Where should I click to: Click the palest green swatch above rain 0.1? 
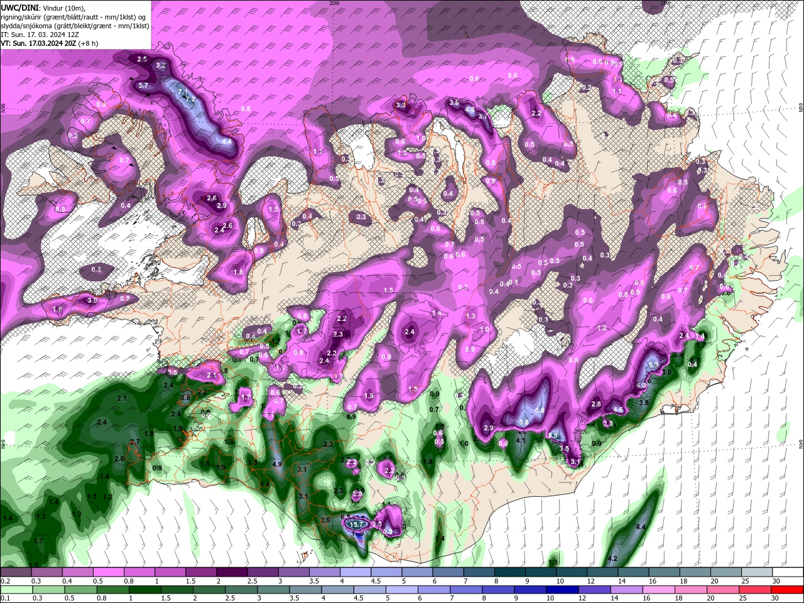coord(16,590)
